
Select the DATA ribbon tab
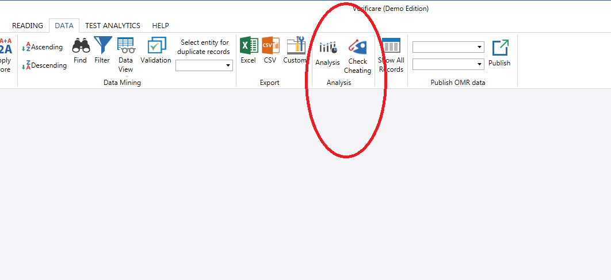pos(64,26)
